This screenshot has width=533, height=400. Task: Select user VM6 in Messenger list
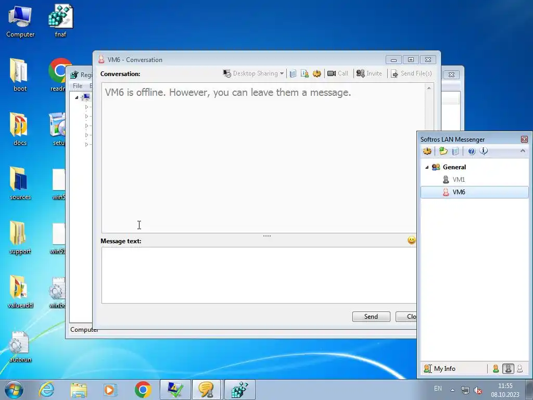click(475, 192)
